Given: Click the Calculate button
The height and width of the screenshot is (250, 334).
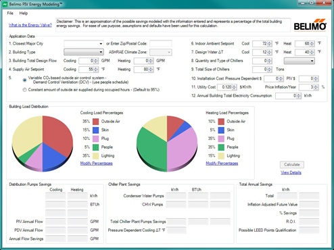Looking at the screenshot, I should (292, 164).
